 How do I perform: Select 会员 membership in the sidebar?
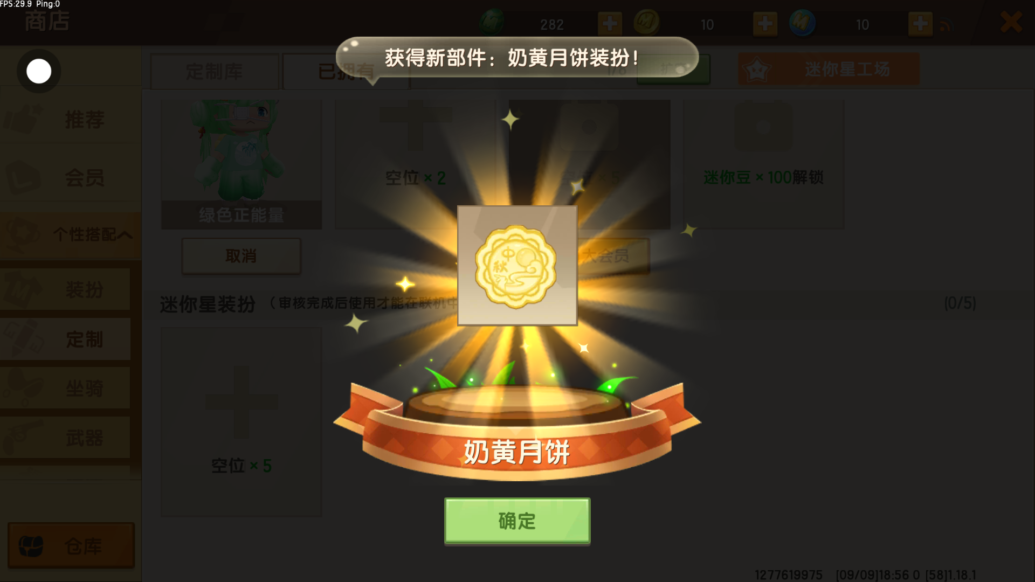tap(71, 177)
